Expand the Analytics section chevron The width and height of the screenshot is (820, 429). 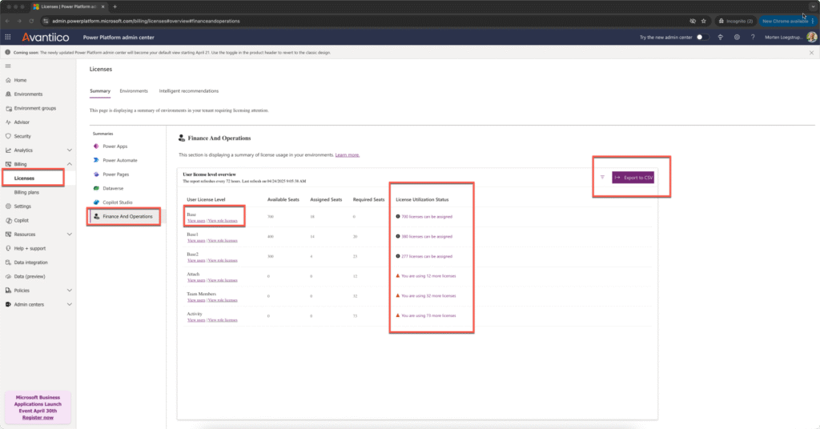point(70,150)
